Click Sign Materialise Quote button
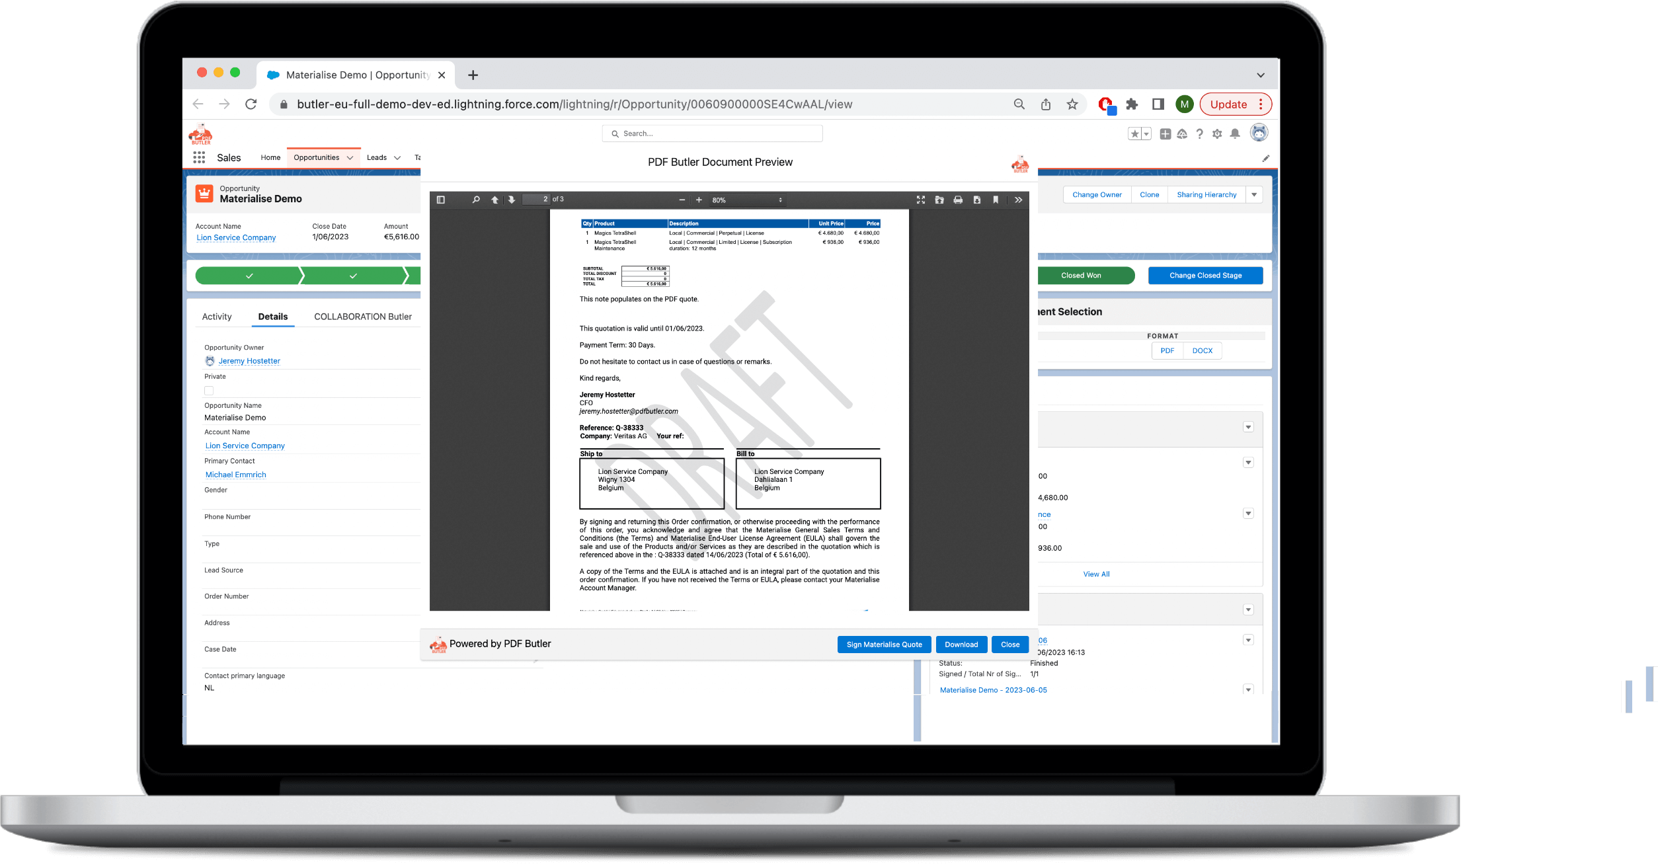Viewport: 1658px width, 864px height. (x=884, y=645)
